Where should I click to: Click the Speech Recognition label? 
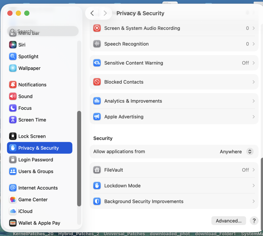point(127,44)
